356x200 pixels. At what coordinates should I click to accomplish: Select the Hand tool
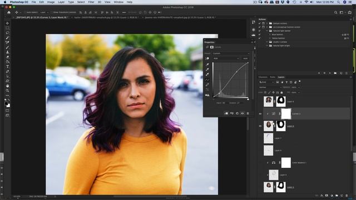[7, 86]
